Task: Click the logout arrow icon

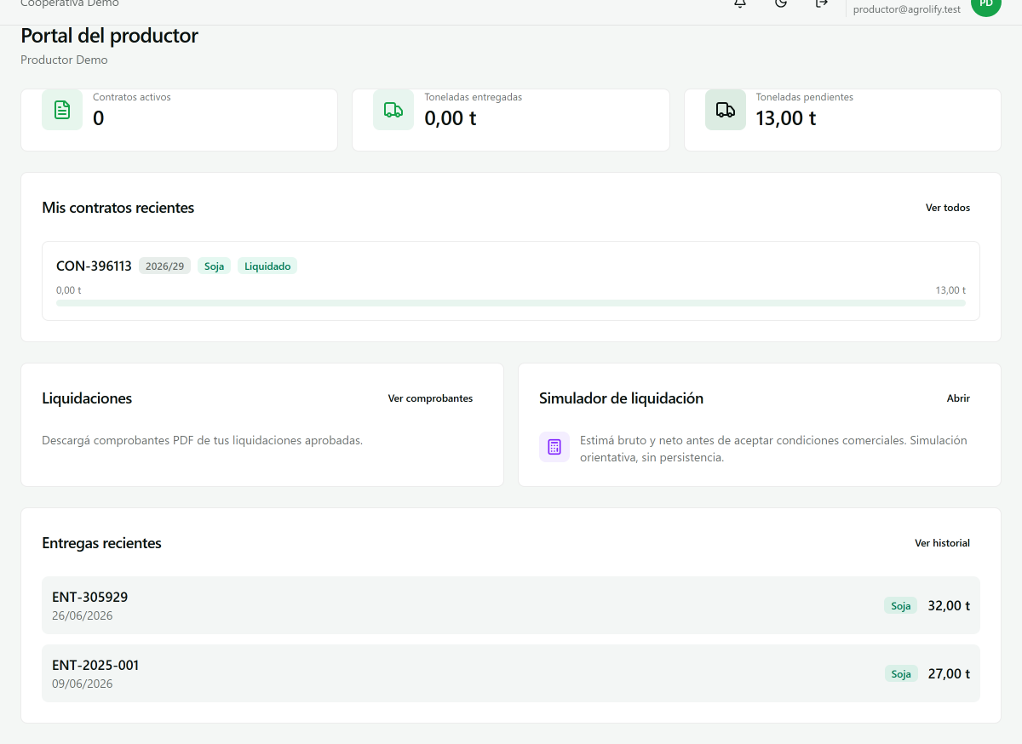Action: pyautogui.click(x=822, y=3)
